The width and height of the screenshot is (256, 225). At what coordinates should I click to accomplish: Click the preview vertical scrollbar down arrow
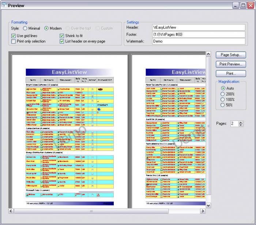click(x=208, y=205)
